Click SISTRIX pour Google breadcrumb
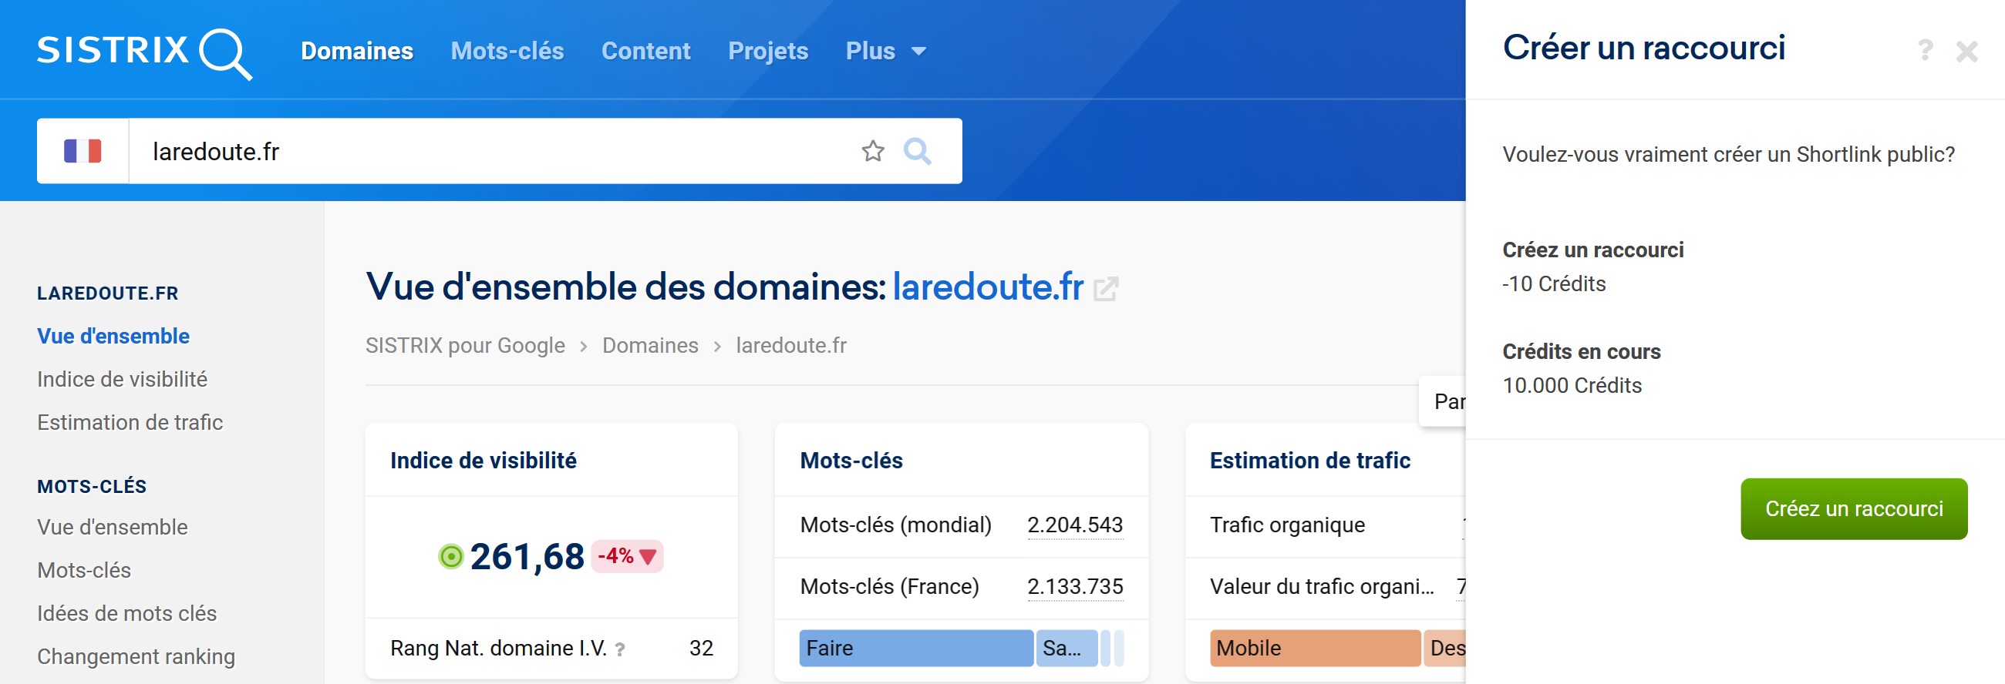This screenshot has width=2005, height=684. coord(465,345)
